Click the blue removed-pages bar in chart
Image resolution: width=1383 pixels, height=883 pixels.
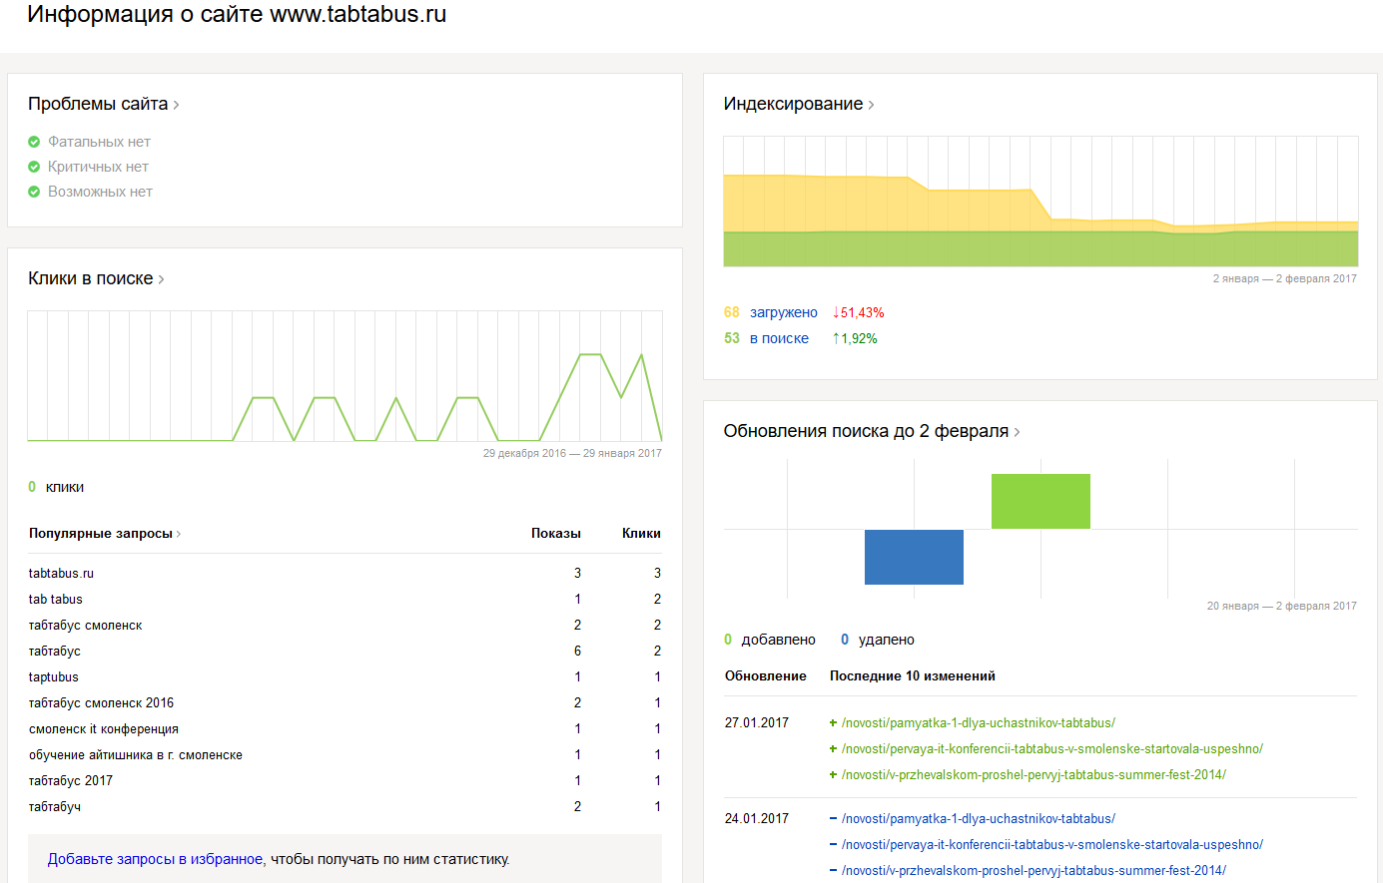914,557
